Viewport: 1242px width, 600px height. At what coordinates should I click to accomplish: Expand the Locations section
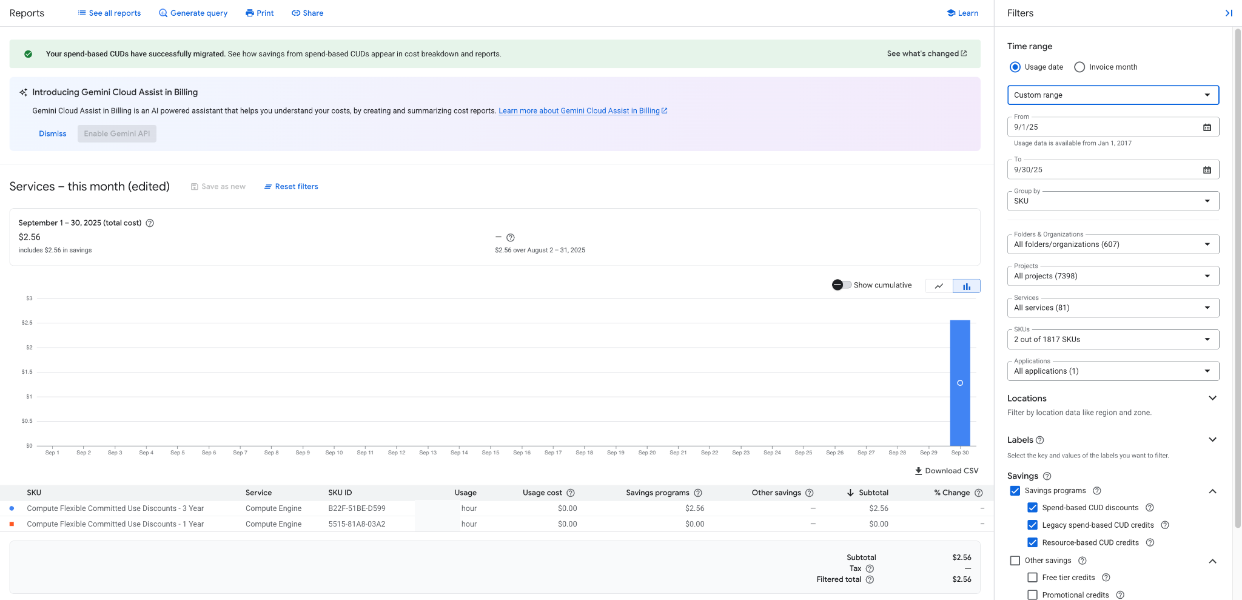[1212, 398]
